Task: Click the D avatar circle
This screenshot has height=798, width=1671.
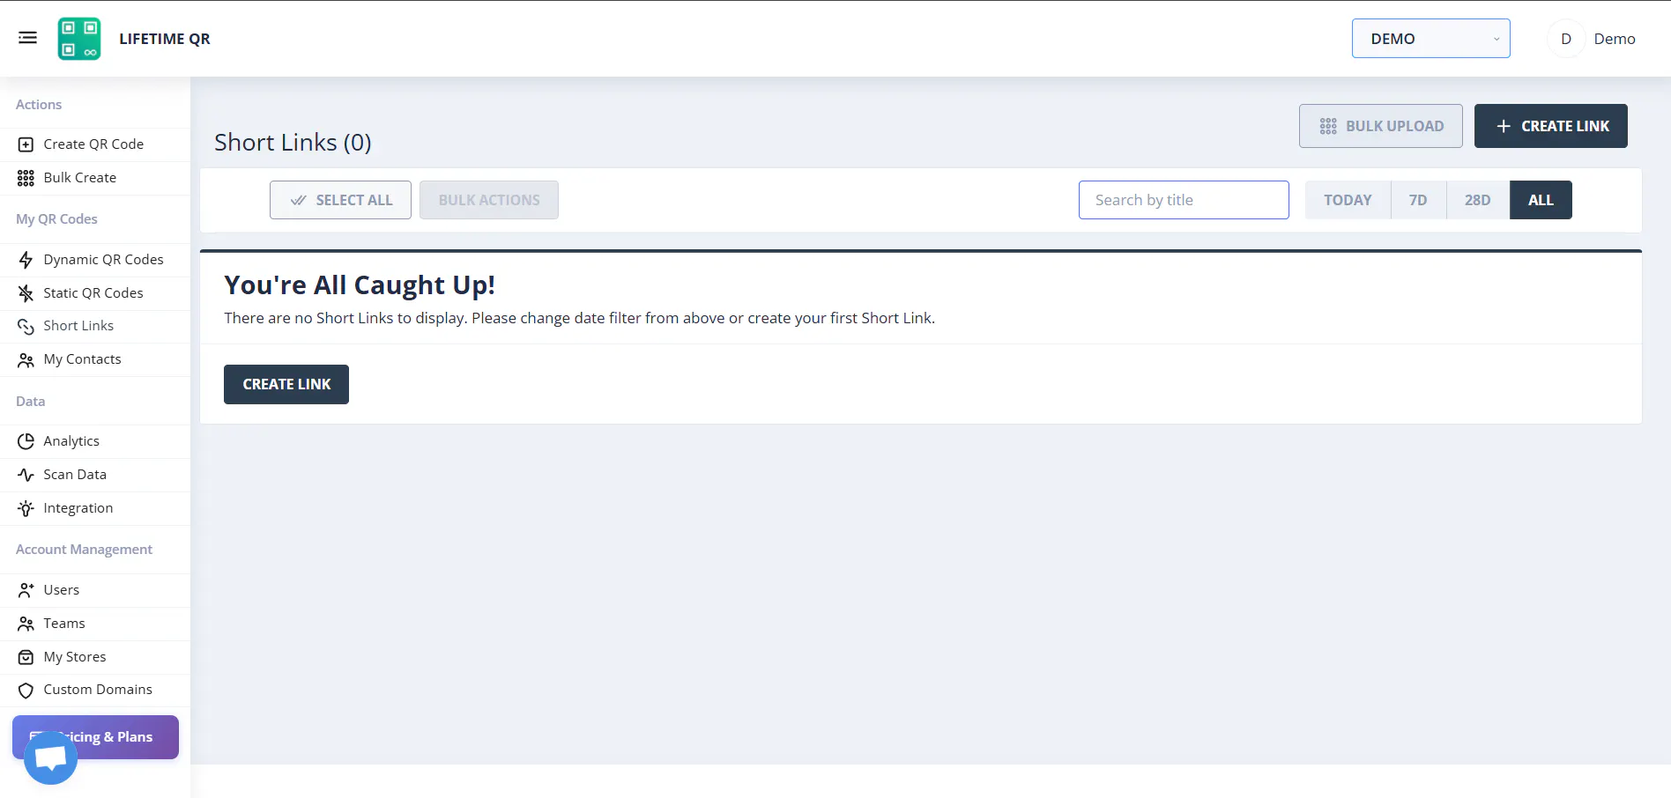Action: pos(1566,39)
